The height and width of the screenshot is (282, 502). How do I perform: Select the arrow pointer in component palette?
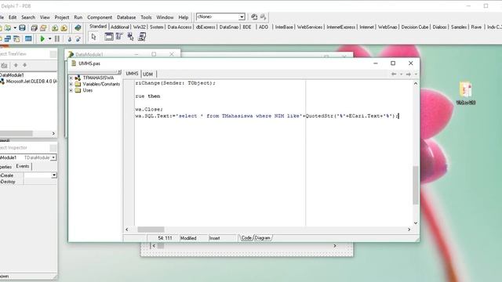[x=93, y=37]
